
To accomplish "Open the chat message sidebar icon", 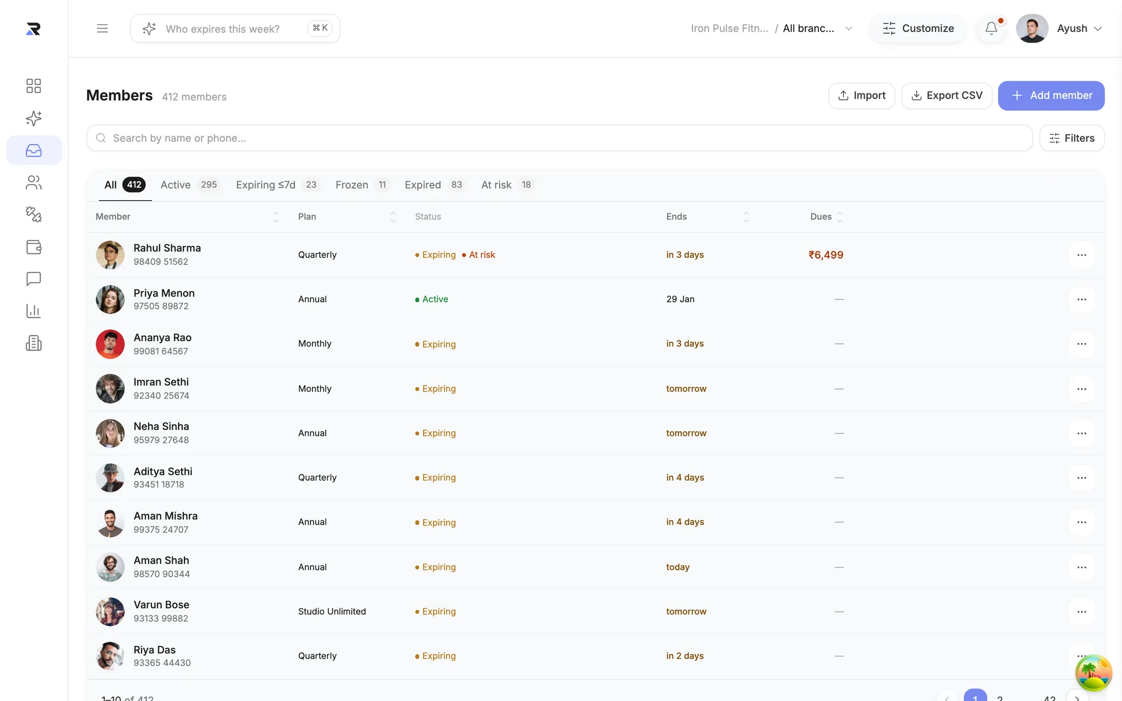I will (x=34, y=279).
